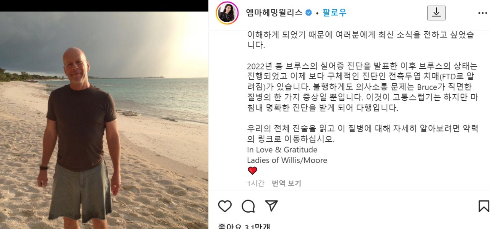This screenshot has width=490, height=229.
Task: Open the three-dot more options menu
Action: [482, 13]
